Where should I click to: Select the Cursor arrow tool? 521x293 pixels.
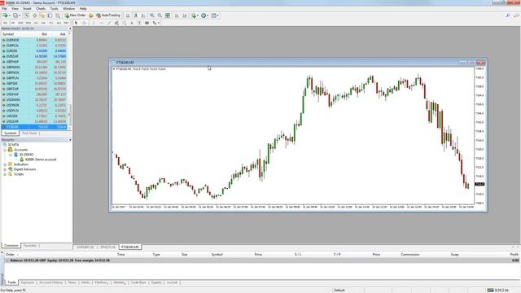pos(76,23)
